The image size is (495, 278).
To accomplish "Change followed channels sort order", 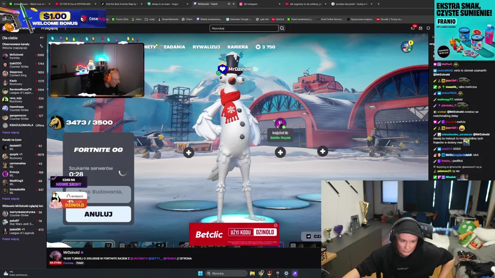I will pos(41,46).
